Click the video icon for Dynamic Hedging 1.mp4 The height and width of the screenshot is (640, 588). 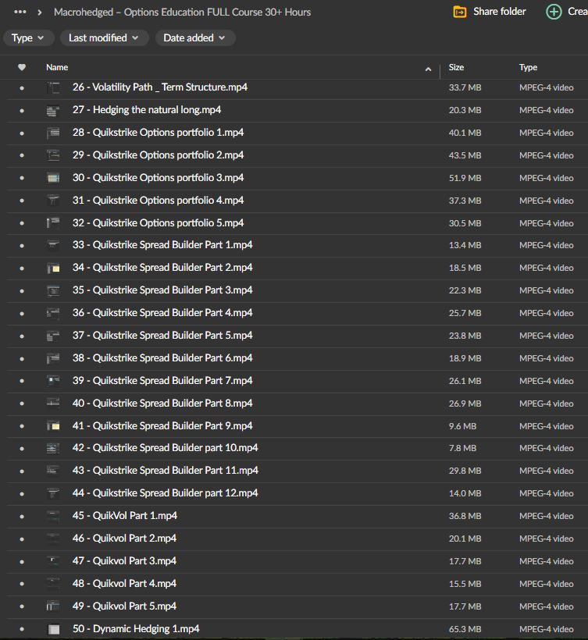[53, 629]
